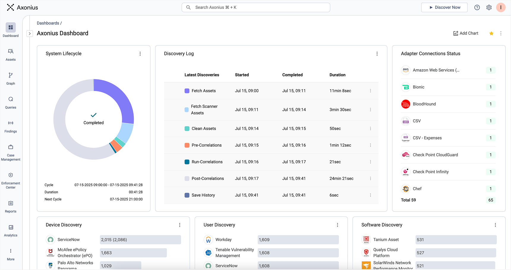Image resolution: width=511 pixels, height=270 pixels.
Task: Open Case Management in sidebar
Action: click(x=11, y=153)
